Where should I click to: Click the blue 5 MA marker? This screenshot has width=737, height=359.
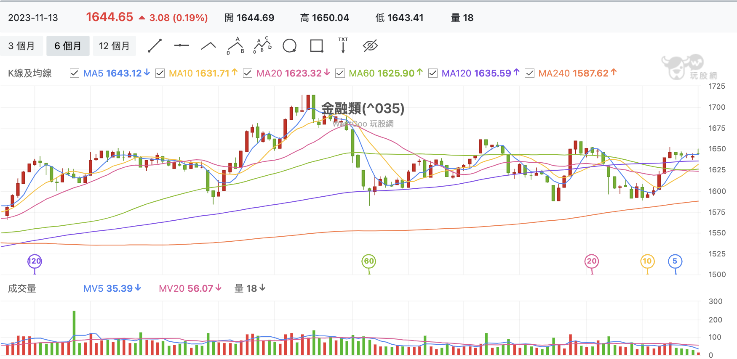click(675, 261)
